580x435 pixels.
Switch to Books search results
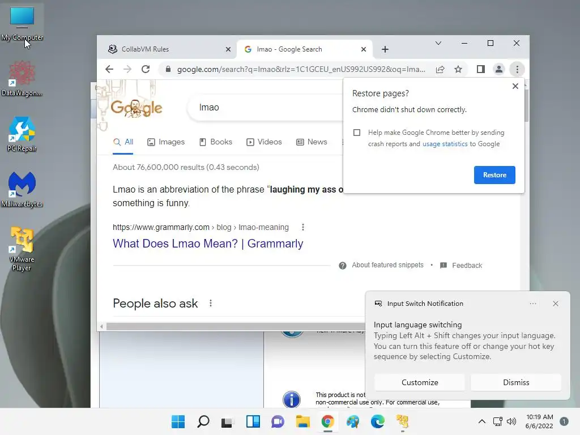(x=216, y=142)
